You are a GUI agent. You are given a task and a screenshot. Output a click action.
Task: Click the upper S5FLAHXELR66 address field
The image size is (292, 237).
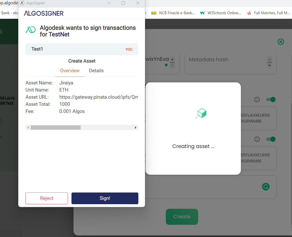259,118
